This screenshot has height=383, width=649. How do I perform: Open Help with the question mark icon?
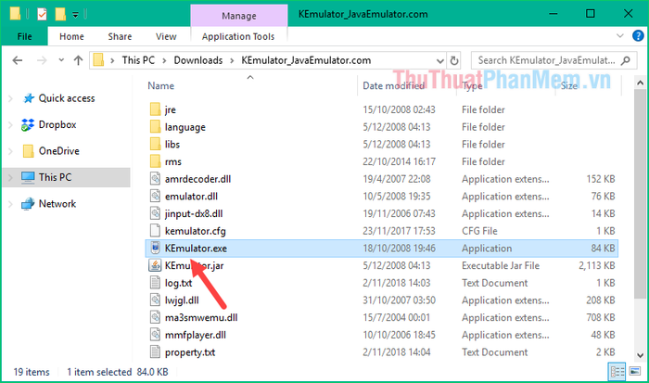(x=638, y=36)
